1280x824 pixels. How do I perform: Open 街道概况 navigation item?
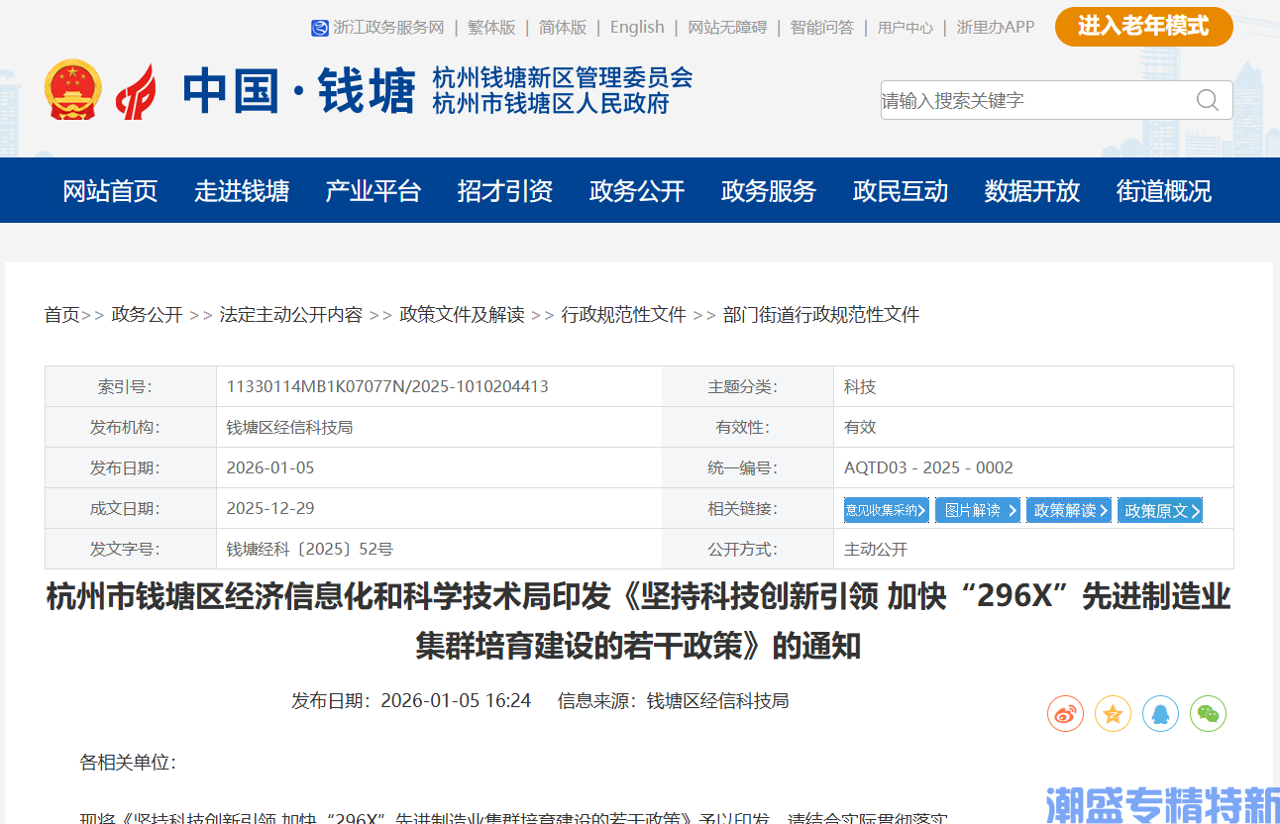click(x=1164, y=191)
